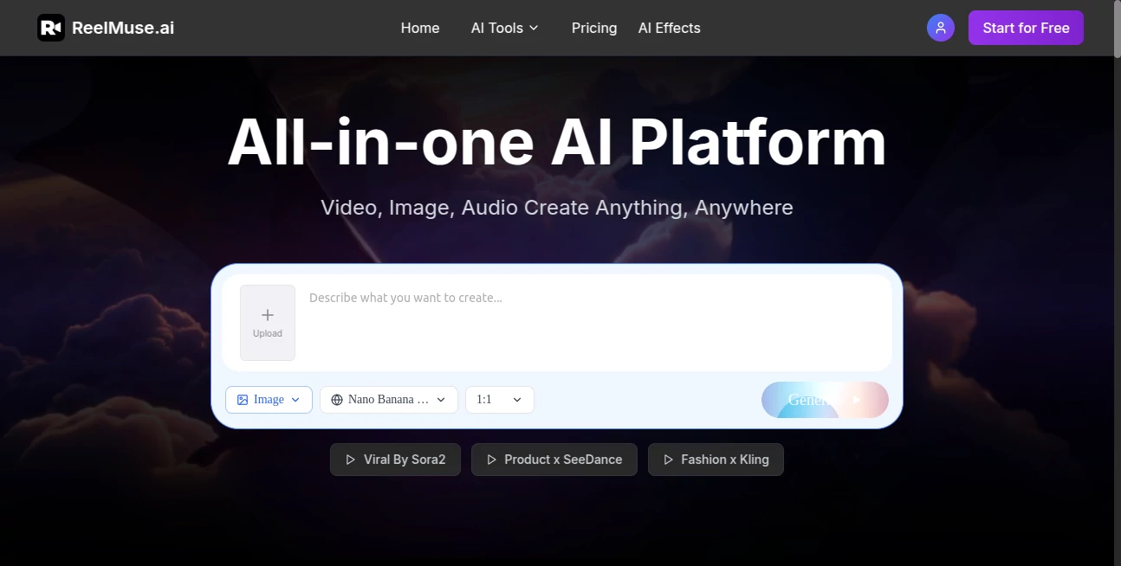
Task: Click the play icon on Product x SeeDance
Action: (x=492, y=460)
